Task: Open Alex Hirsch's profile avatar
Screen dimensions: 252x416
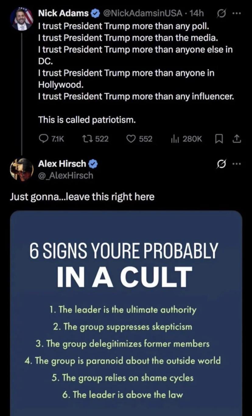Action: 21,169
